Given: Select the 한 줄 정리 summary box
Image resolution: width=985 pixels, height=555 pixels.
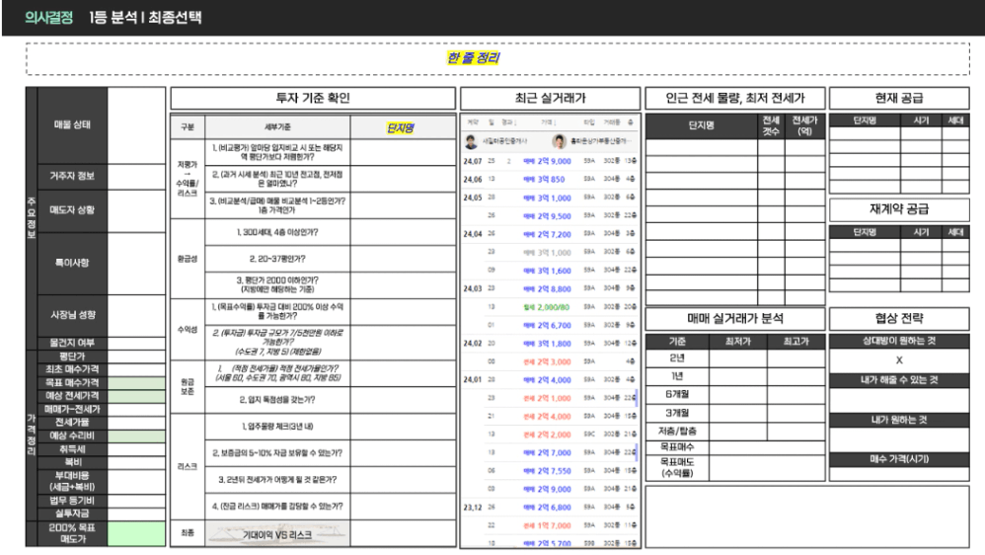Looking at the screenshot, I should click(497, 58).
